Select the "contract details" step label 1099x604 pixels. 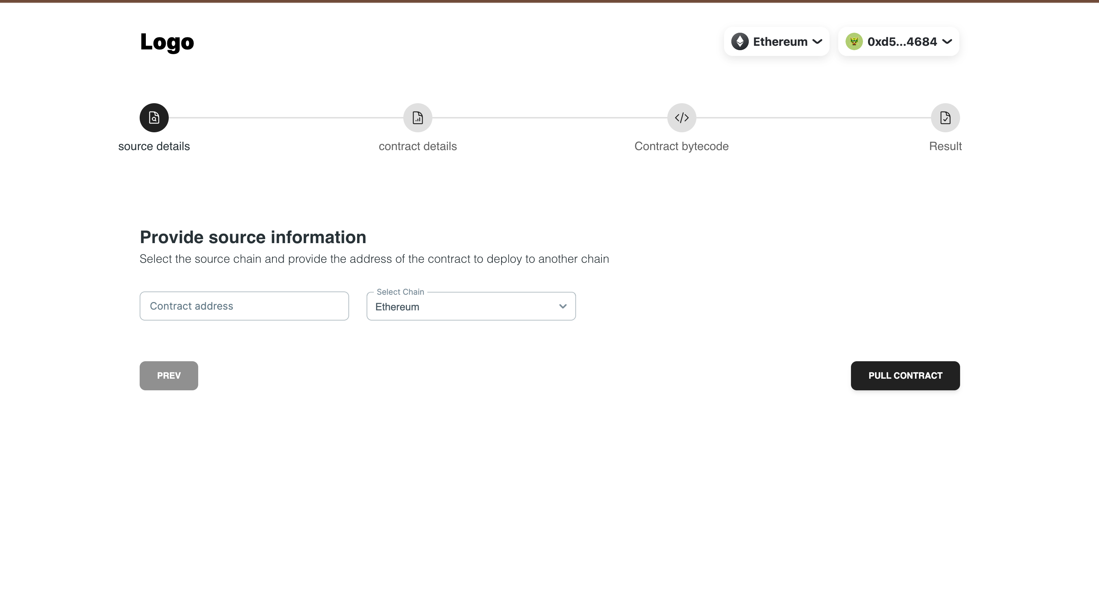(x=418, y=146)
